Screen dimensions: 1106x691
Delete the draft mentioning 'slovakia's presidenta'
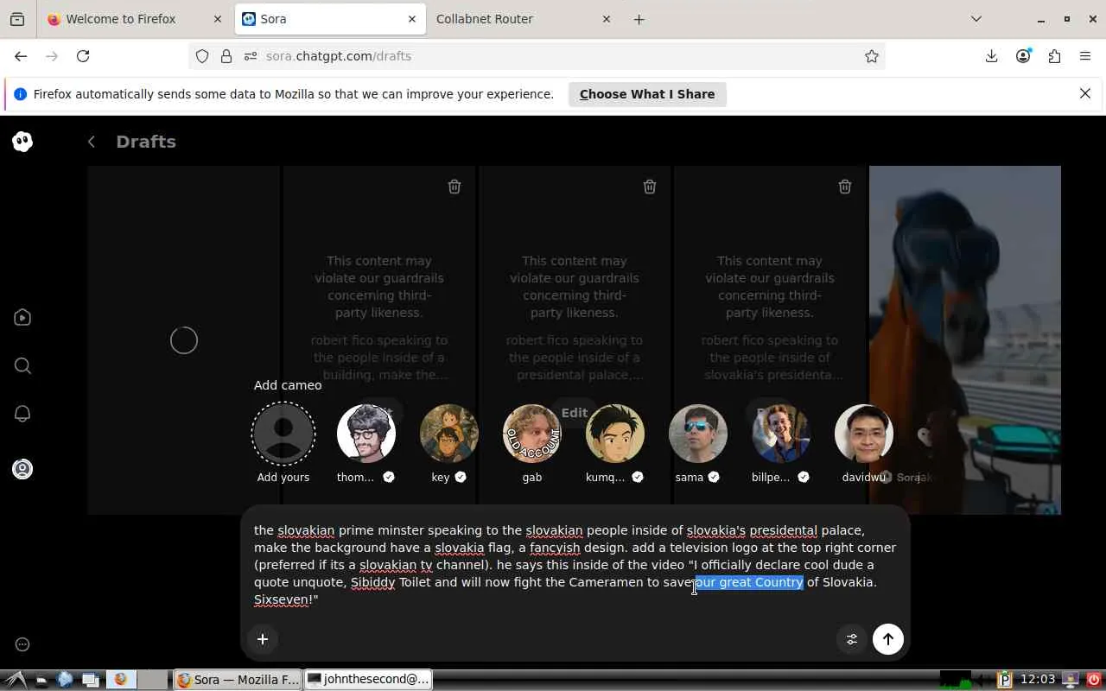[845, 187]
